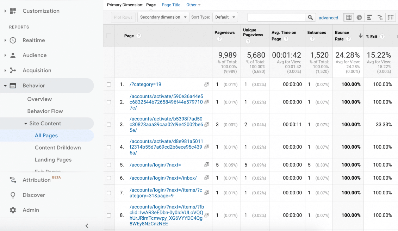The width and height of the screenshot is (398, 231).
Task: Open the login link with items category=31
Action: (x=166, y=193)
